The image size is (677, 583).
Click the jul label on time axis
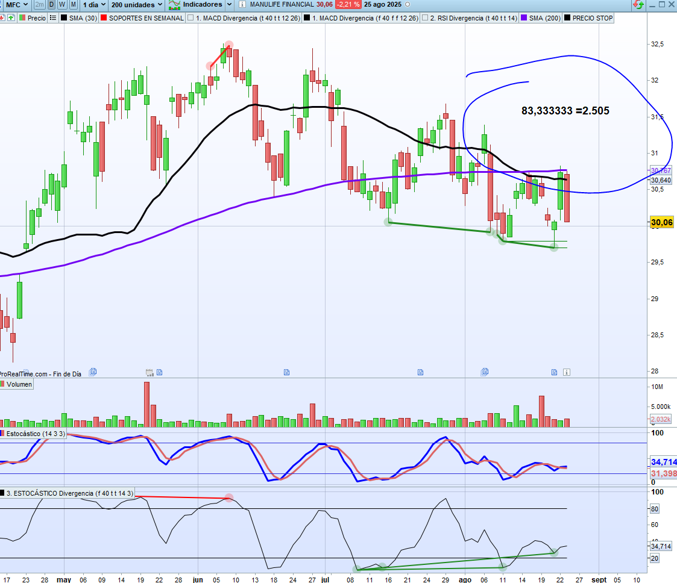point(325,579)
